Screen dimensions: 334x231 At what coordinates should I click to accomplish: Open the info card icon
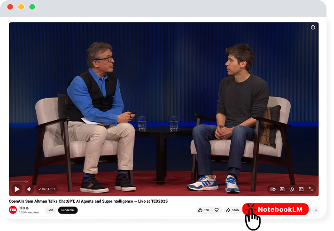click(x=313, y=27)
